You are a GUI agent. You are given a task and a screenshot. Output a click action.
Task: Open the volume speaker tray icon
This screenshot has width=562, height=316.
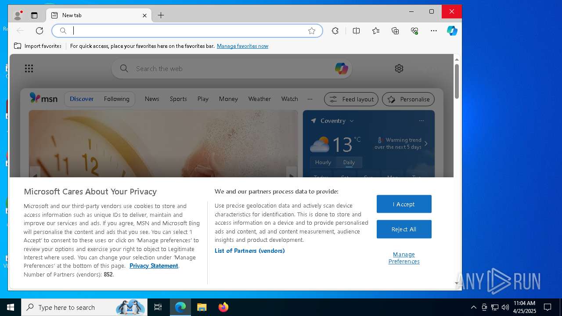pyautogui.click(x=505, y=307)
